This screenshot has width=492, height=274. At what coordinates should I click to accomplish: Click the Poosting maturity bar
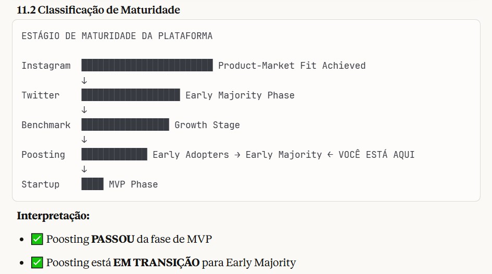pyautogui.click(x=114, y=155)
